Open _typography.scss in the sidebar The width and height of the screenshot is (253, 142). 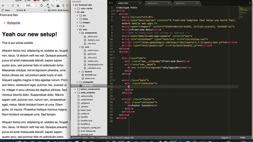point(95,65)
